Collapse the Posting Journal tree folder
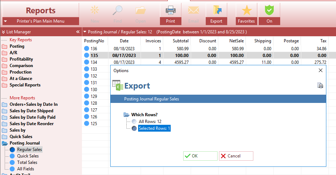Screen dimensions: 336x175 click(x=5, y=143)
